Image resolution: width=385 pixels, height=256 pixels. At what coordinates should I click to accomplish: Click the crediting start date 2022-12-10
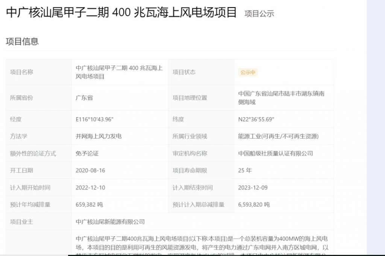point(90,188)
